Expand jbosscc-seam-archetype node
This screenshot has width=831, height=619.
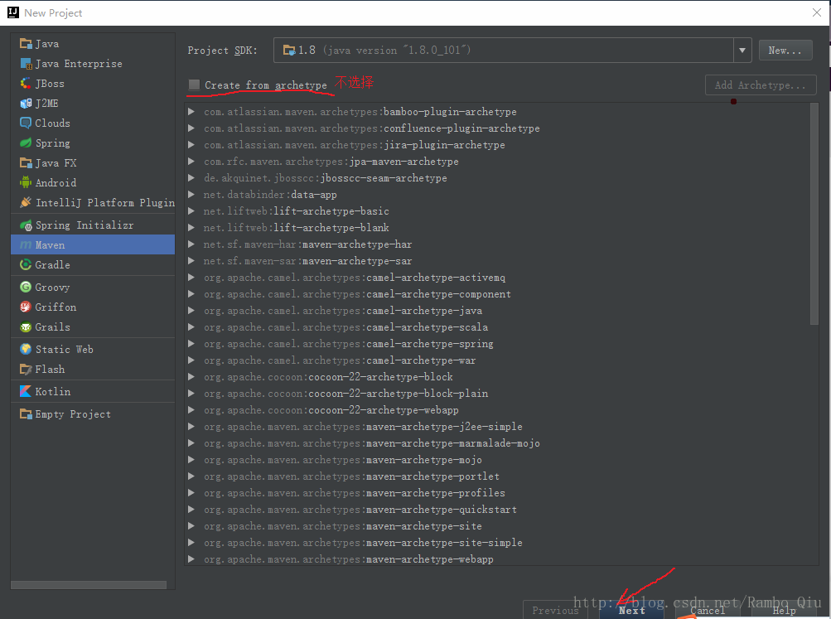[191, 178]
